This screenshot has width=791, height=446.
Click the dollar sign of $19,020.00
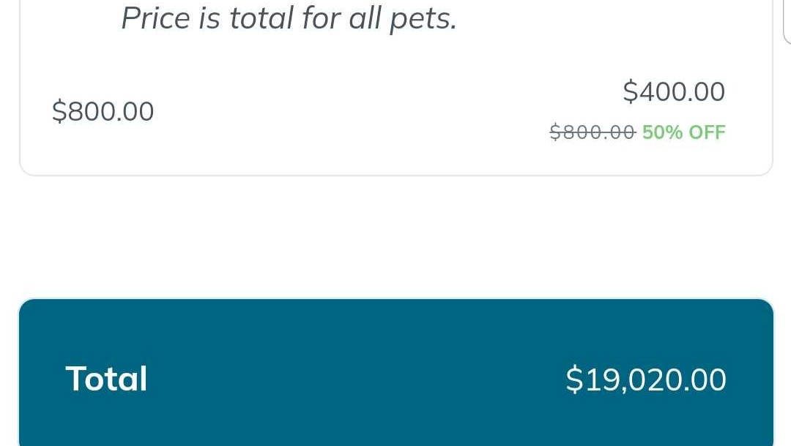[x=573, y=380]
